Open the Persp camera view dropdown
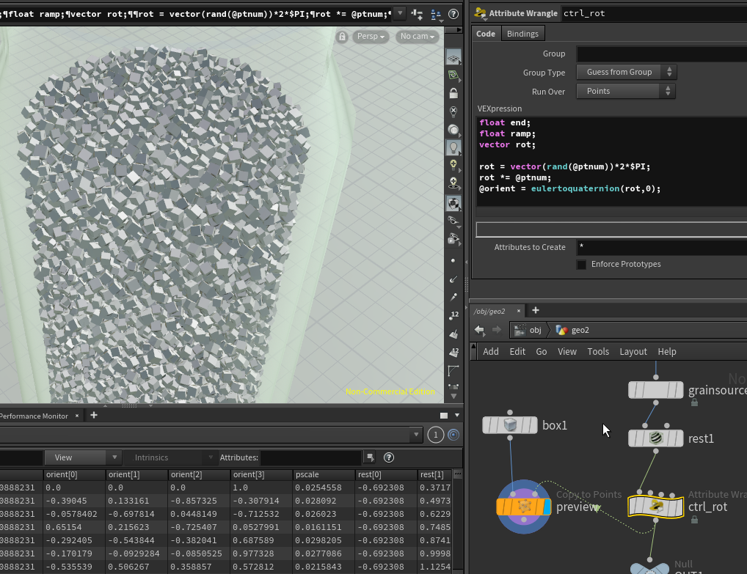 click(371, 37)
